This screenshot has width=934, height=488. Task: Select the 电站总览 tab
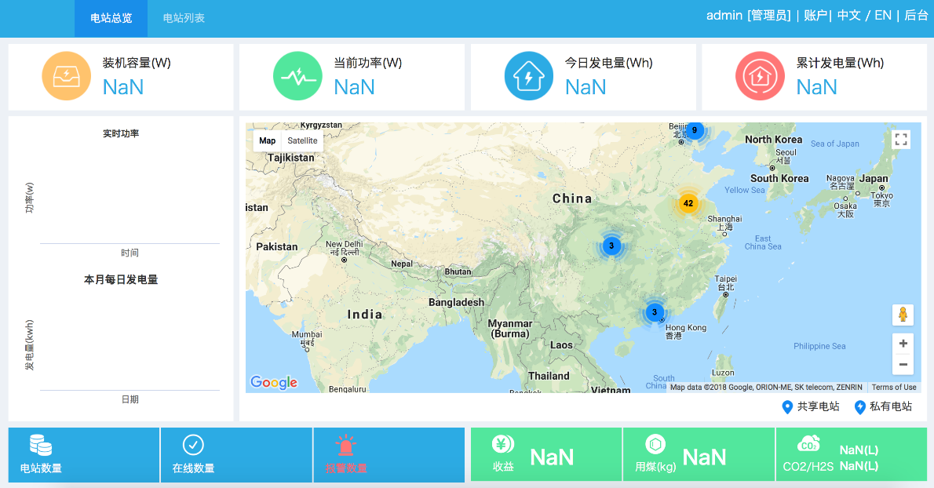(x=111, y=18)
